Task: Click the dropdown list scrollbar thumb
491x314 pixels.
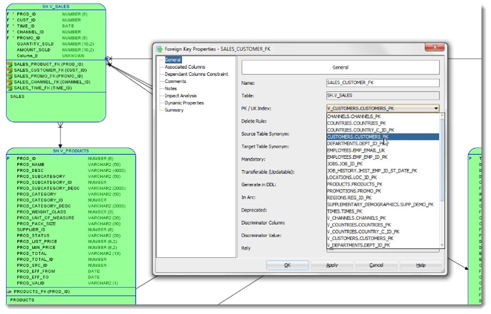Action: point(442,159)
